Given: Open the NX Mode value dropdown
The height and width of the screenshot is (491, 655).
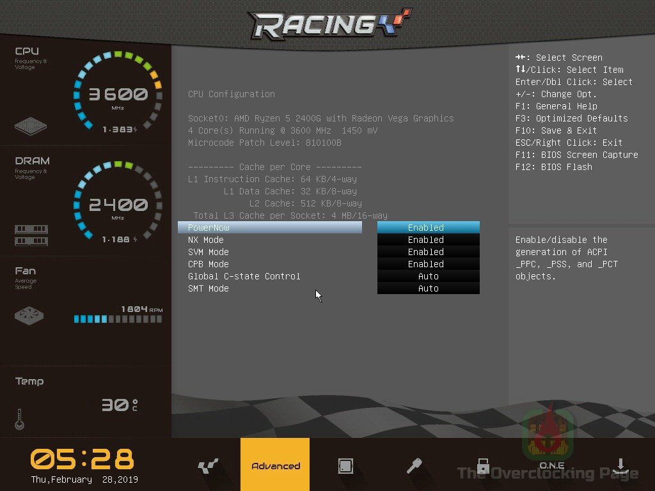Looking at the screenshot, I should [428, 240].
